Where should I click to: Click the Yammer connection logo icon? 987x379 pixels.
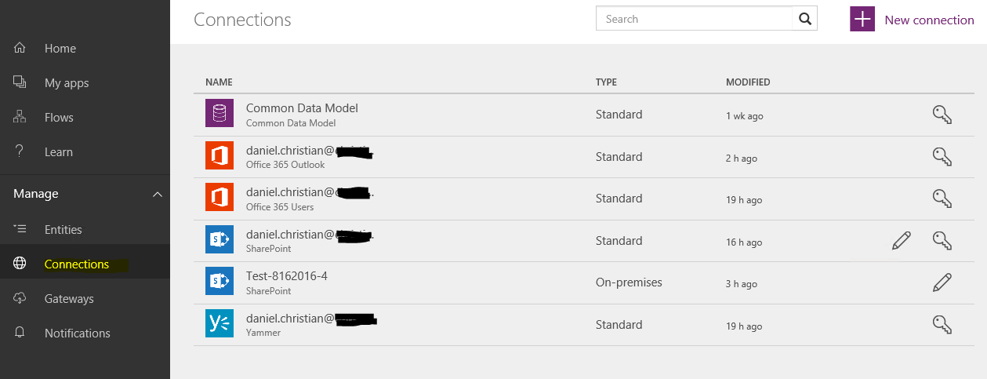[x=220, y=323]
